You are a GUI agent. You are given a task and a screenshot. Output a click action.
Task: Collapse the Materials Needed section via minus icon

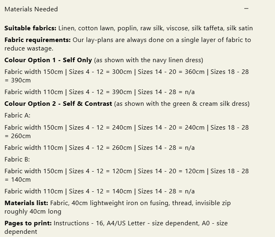[246, 8]
